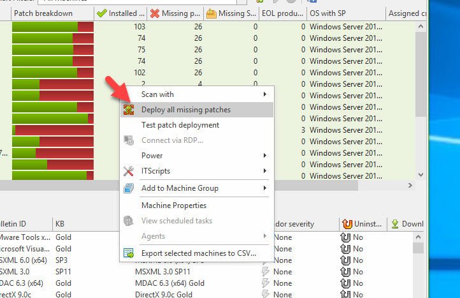Select the row with 75 installed patches

click(x=208, y=50)
